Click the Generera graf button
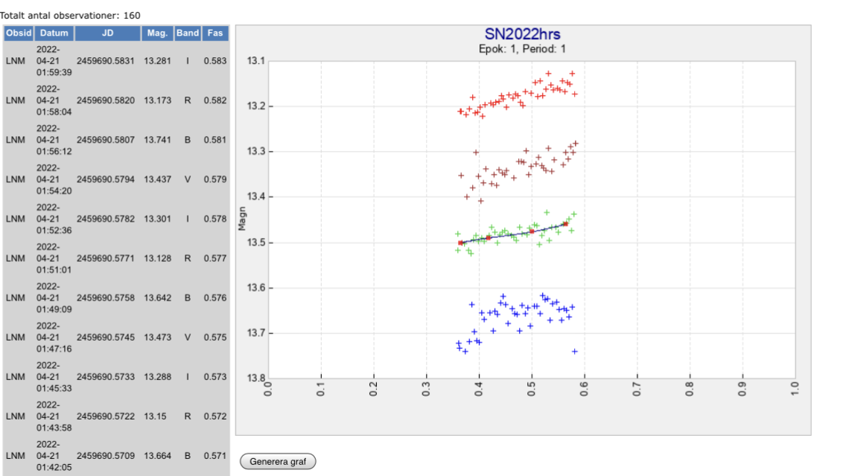The image size is (846, 476). pyautogui.click(x=278, y=461)
